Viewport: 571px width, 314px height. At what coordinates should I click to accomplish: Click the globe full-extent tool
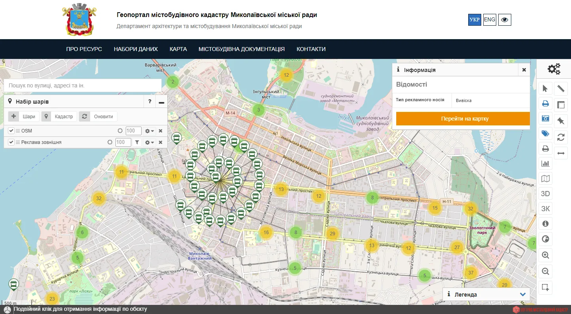point(545,239)
